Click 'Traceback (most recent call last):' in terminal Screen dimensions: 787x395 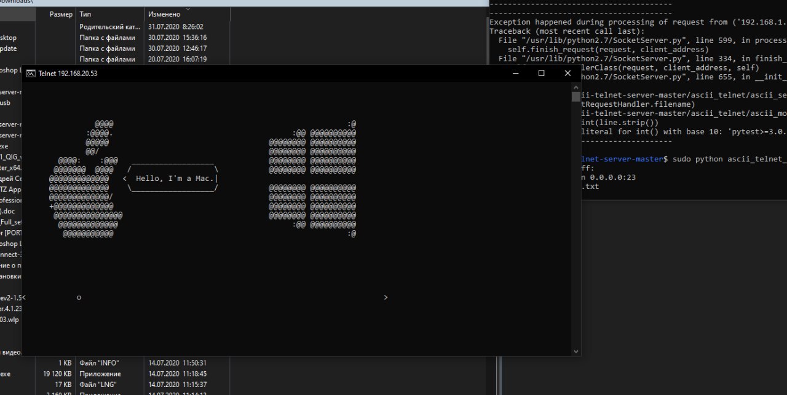tap(567, 31)
